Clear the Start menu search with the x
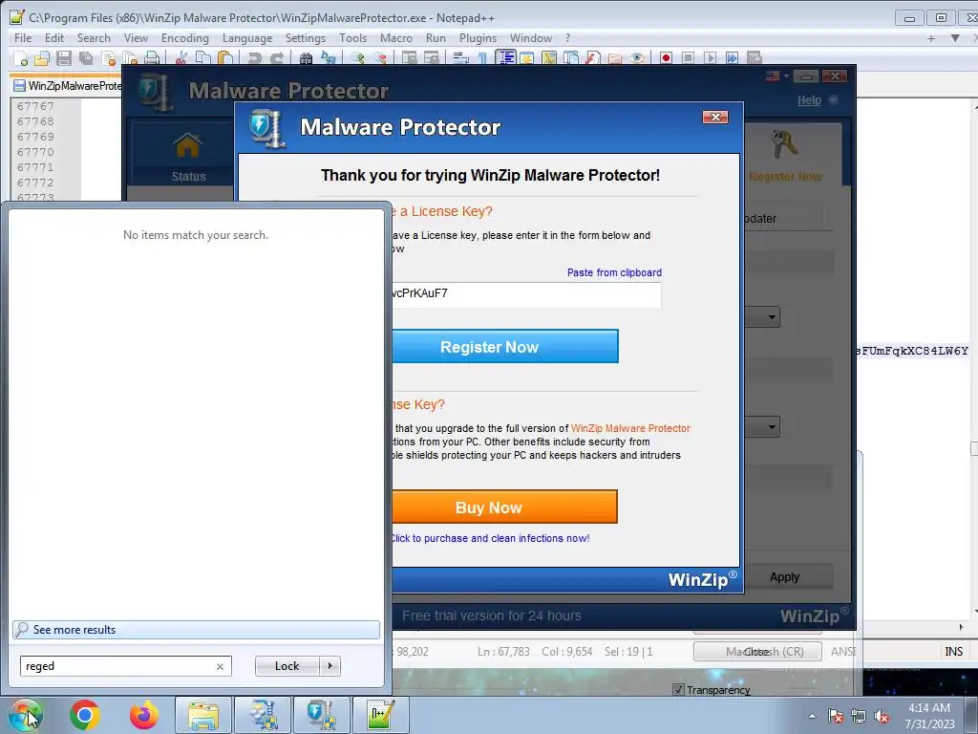The image size is (978, 734). (x=221, y=666)
